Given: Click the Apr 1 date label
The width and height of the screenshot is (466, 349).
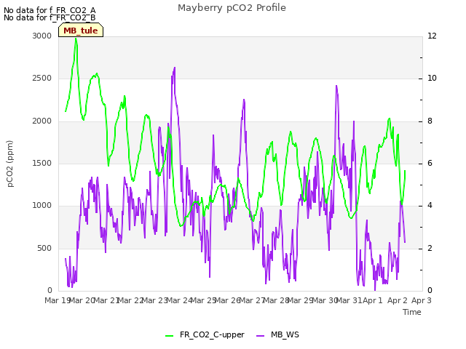Looking at the screenshot, I should pos(373,300).
